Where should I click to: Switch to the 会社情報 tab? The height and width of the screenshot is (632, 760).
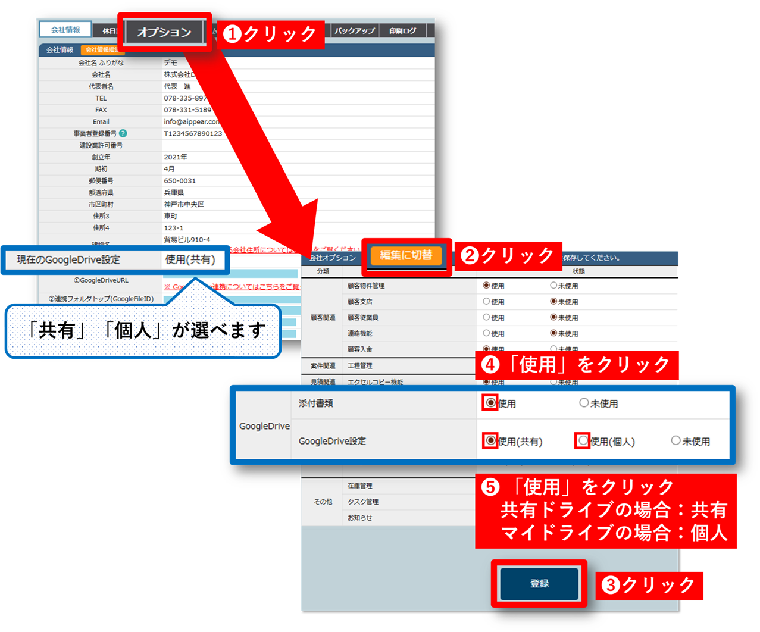pos(65,29)
